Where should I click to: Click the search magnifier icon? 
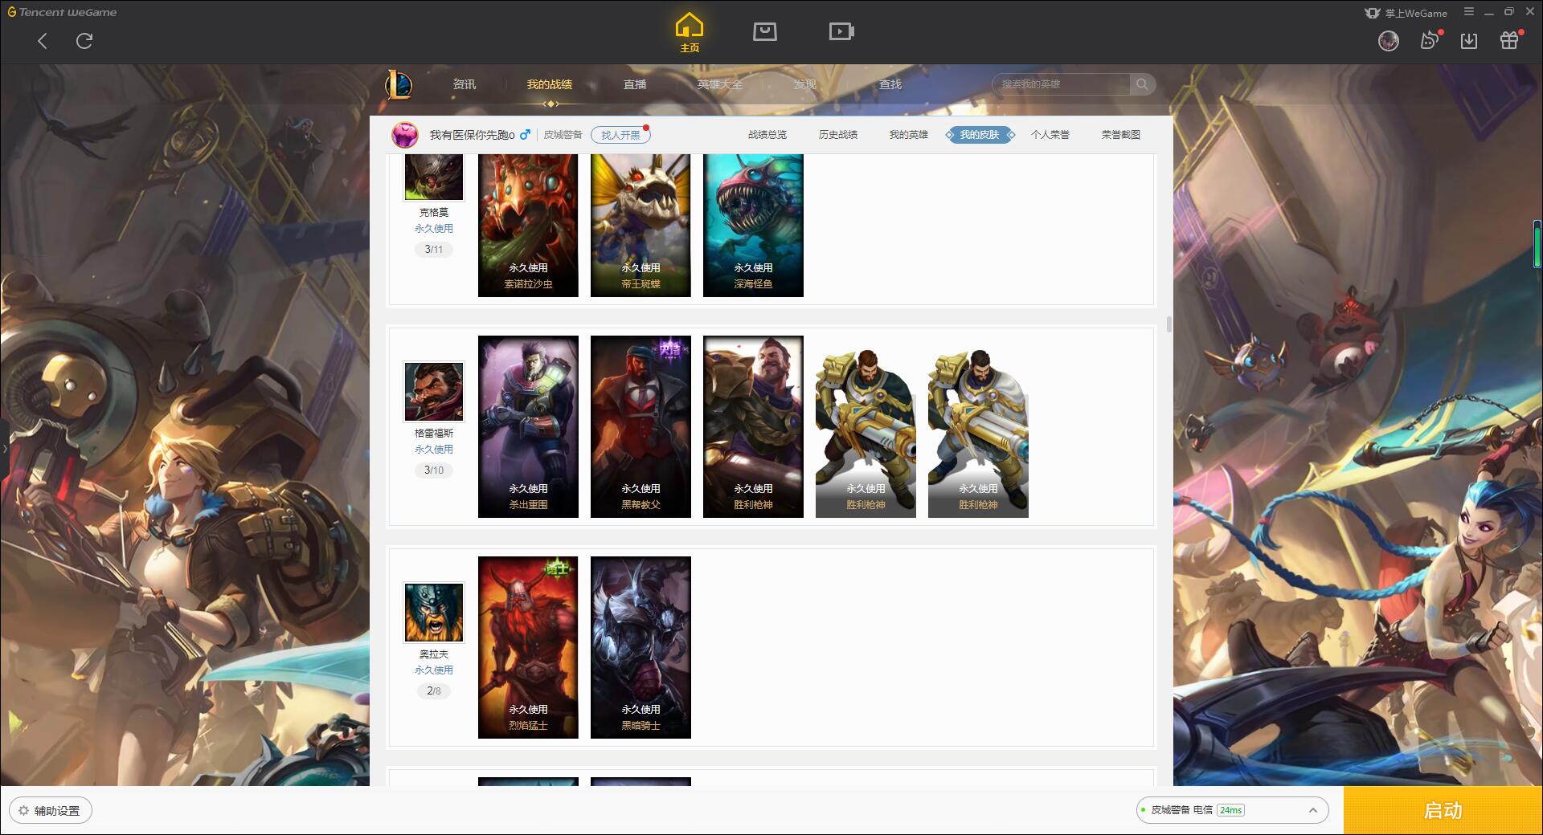(1141, 83)
